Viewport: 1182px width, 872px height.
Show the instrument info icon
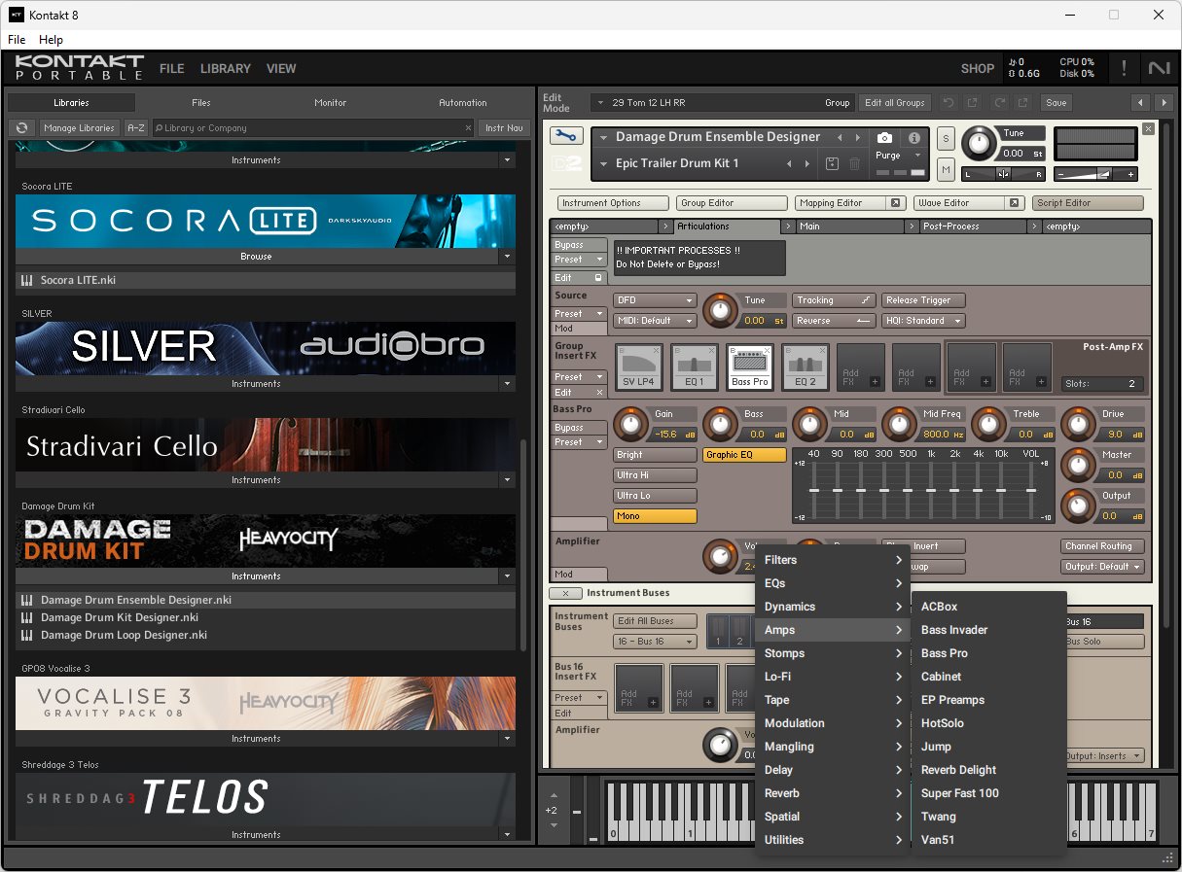[914, 138]
